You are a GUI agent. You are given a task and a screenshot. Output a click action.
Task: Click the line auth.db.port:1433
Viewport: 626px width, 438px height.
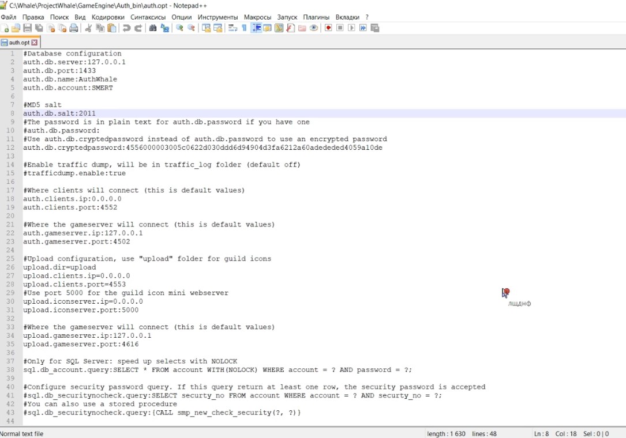(59, 71)
